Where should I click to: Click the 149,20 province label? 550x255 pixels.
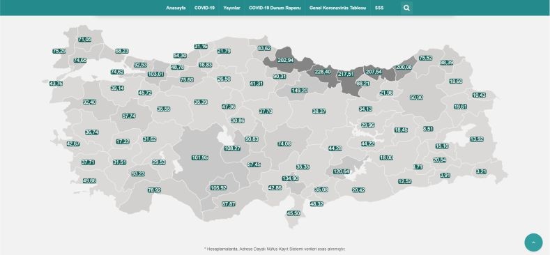click(x=300, y=91)
